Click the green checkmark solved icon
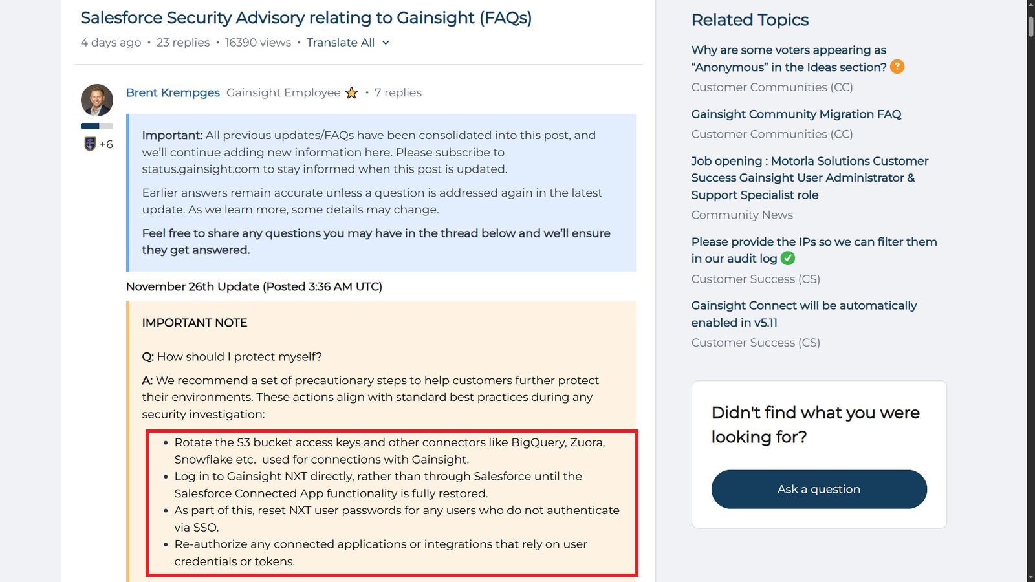Image resolution: width=1035 pixels, height=582 pixels. (x=787, y=259)
